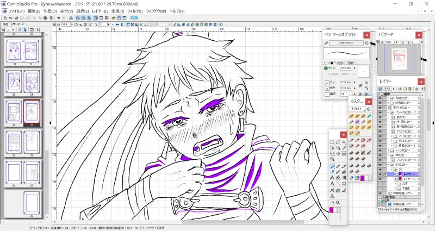Hide the トーンのコピー folder
435x231 pixels.
pos(380,150)
